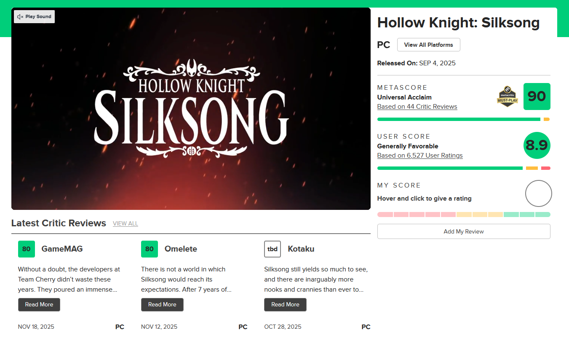The width and height of the screenshot is (569, 338).
Task: Click the empty My Score circle
Action: click(538, 193)
